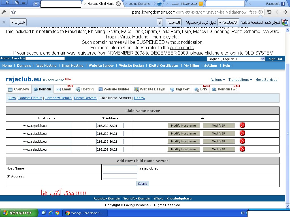Switch to the Digi Cert tab

[180, 89]
